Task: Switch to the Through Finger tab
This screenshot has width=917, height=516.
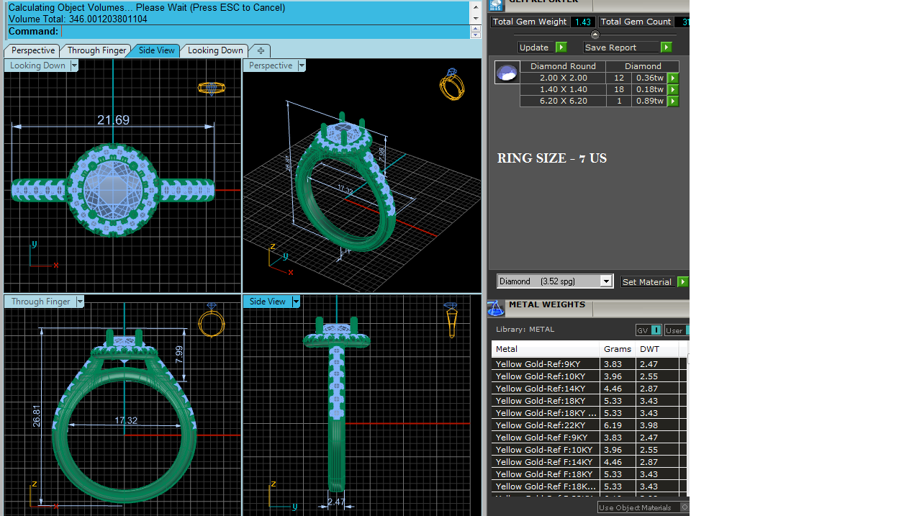Action: 96,50
